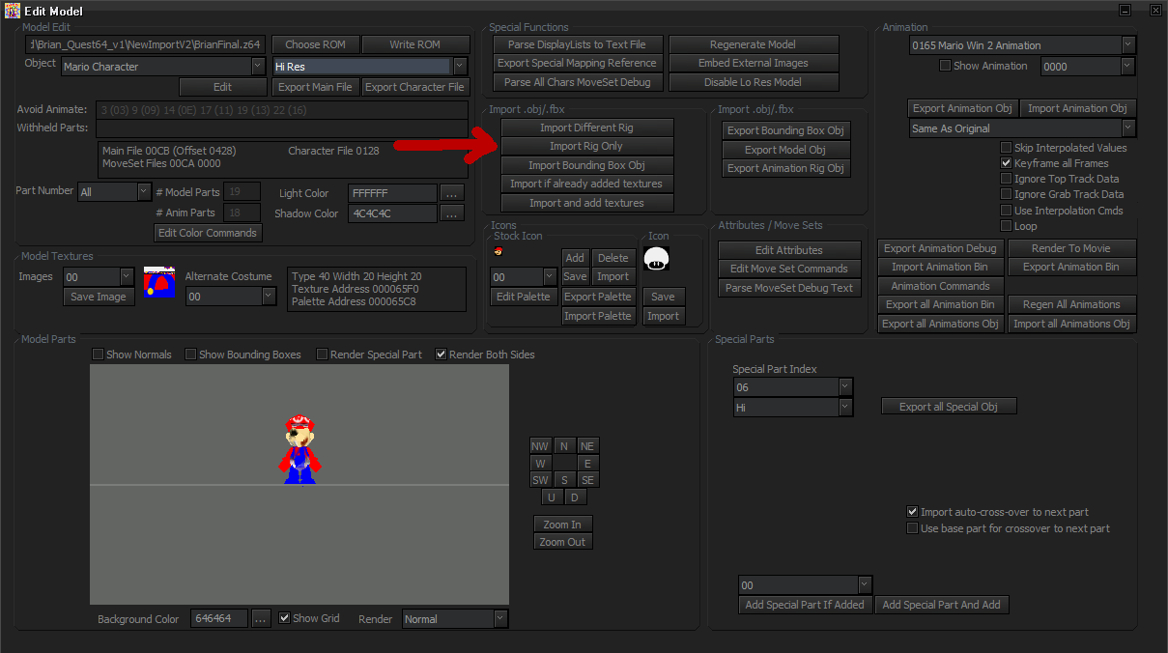This screenshot has height=653, width=1168.
Task: Click Edit Color Commands
Action: (207, 233)
